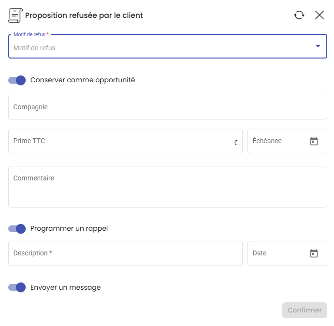334x326 pixels.
Task: Click the Confirmer button
Action: (x=305, y=310)
